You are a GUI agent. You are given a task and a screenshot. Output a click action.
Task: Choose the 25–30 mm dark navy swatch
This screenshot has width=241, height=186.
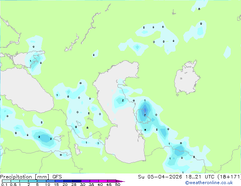coord(77,181)
